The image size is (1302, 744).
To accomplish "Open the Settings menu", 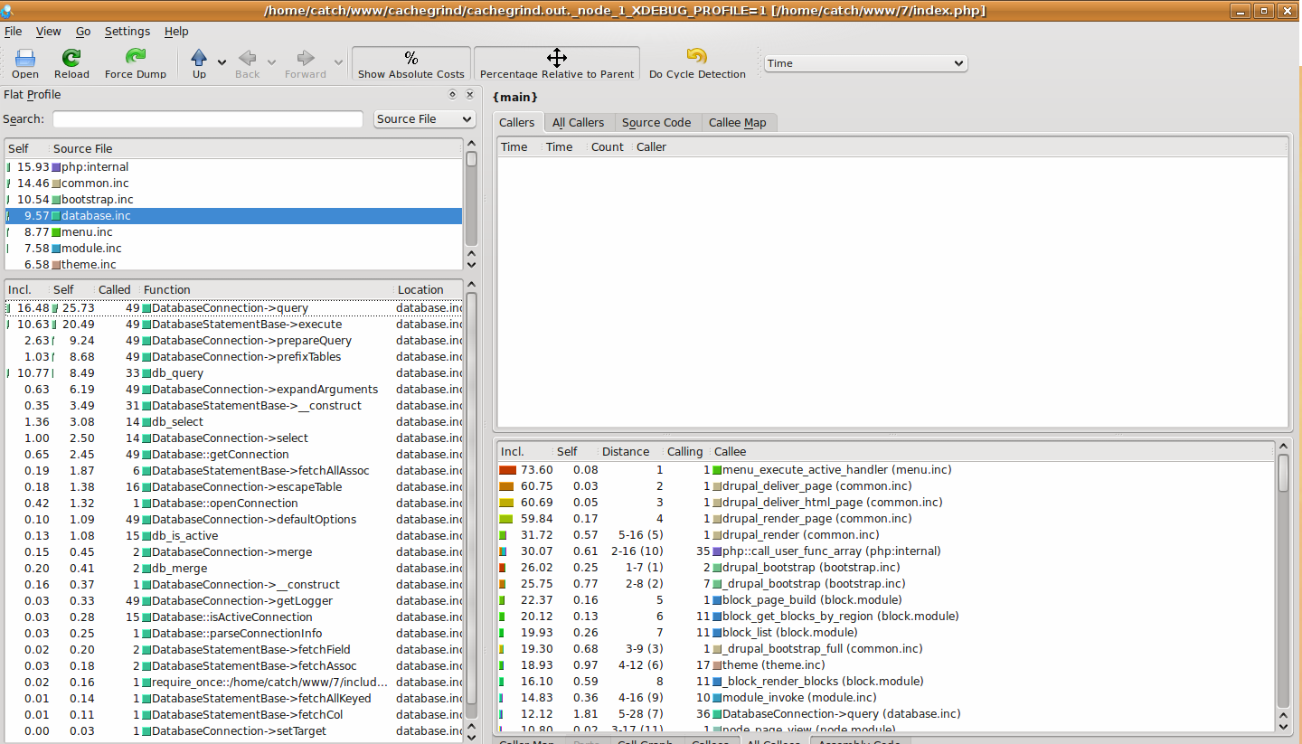I will tap(127, 32).
